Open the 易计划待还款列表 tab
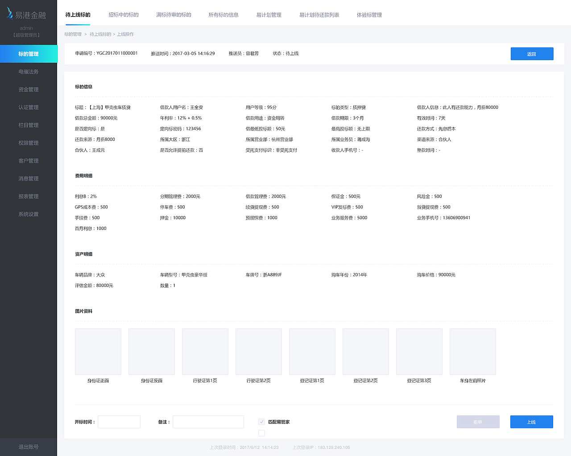The width and height of the screenshot is (571, 456). (x=319, y=15)
